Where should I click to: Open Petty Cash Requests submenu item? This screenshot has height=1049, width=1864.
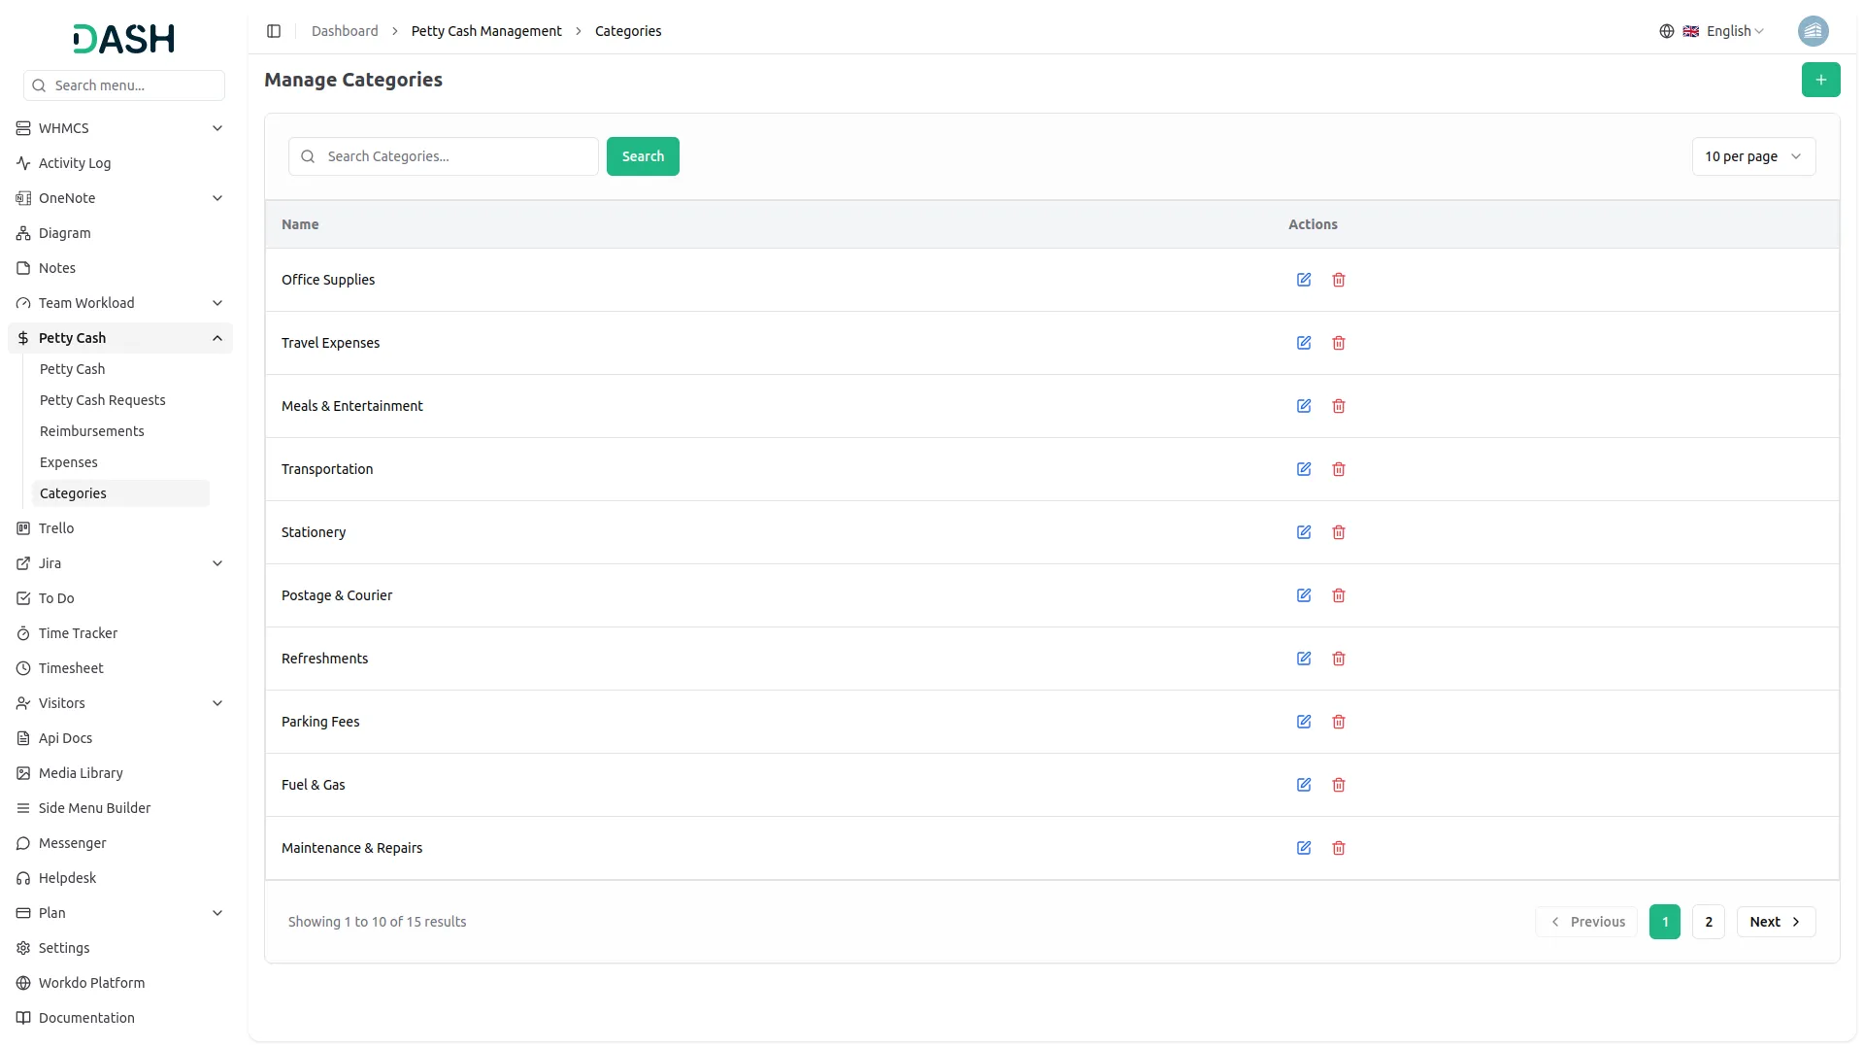tap(102, 400)
